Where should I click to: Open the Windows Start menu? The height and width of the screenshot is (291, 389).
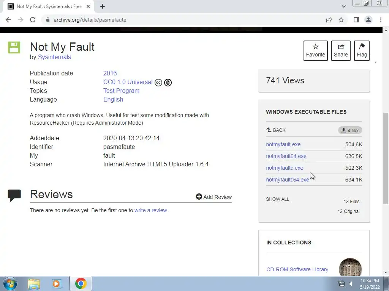coord(10,283)
